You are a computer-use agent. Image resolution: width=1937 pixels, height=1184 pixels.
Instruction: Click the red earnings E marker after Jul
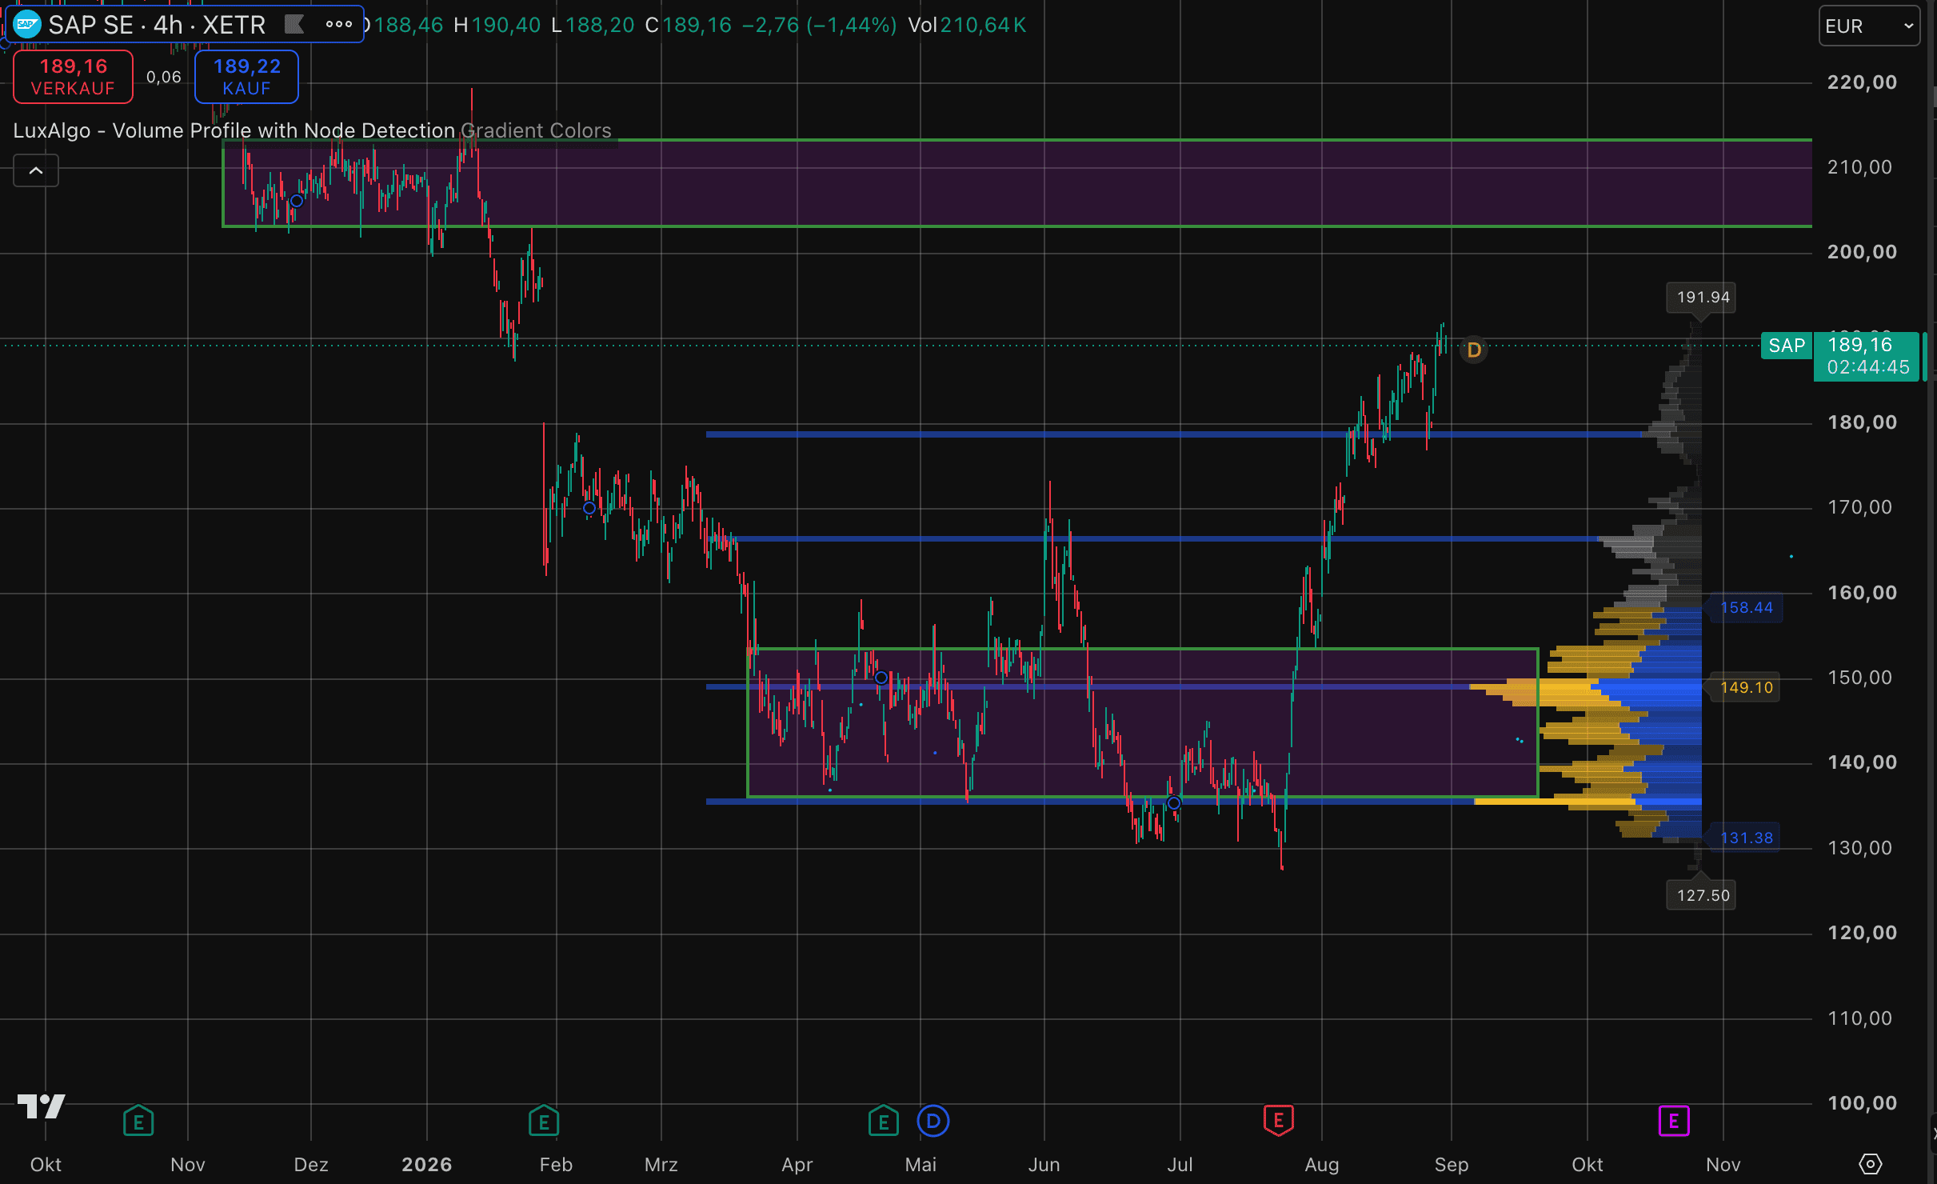pos(1278,1120)
